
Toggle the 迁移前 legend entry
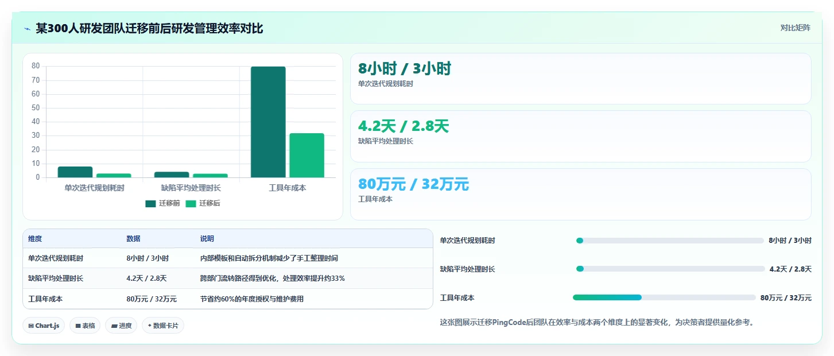[x=163, y=203]
